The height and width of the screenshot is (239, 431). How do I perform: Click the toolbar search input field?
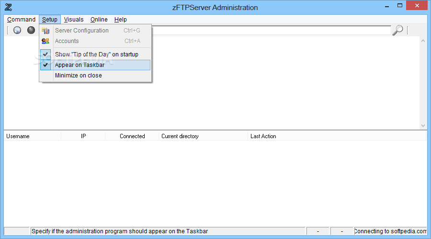point(271,30)
